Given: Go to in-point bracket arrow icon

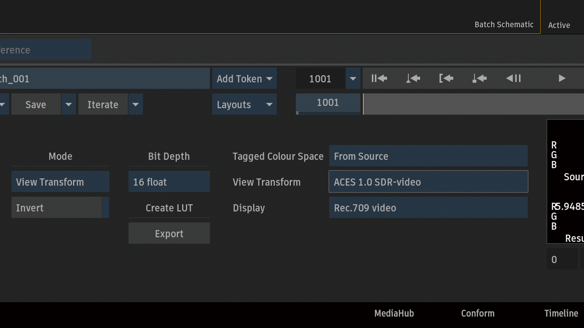Looking at the screenshot, I should 446,78.
